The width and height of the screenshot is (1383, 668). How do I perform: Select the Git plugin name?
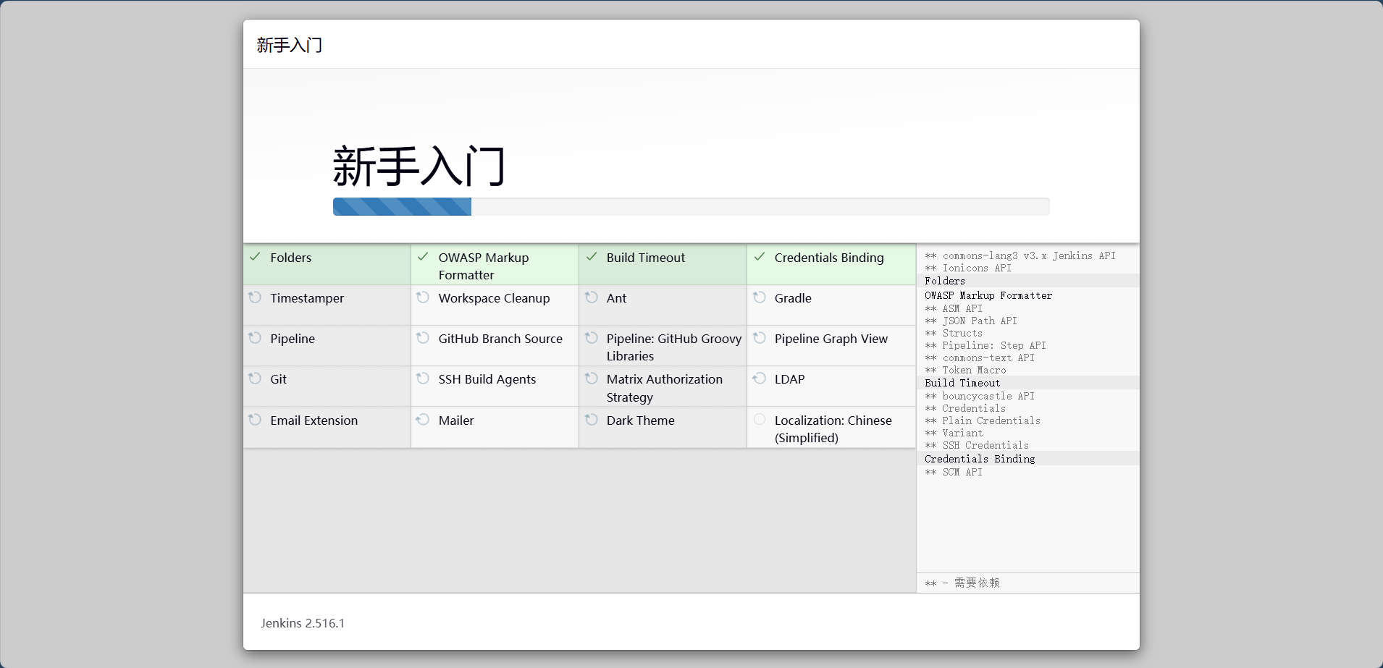pos(279,379)
